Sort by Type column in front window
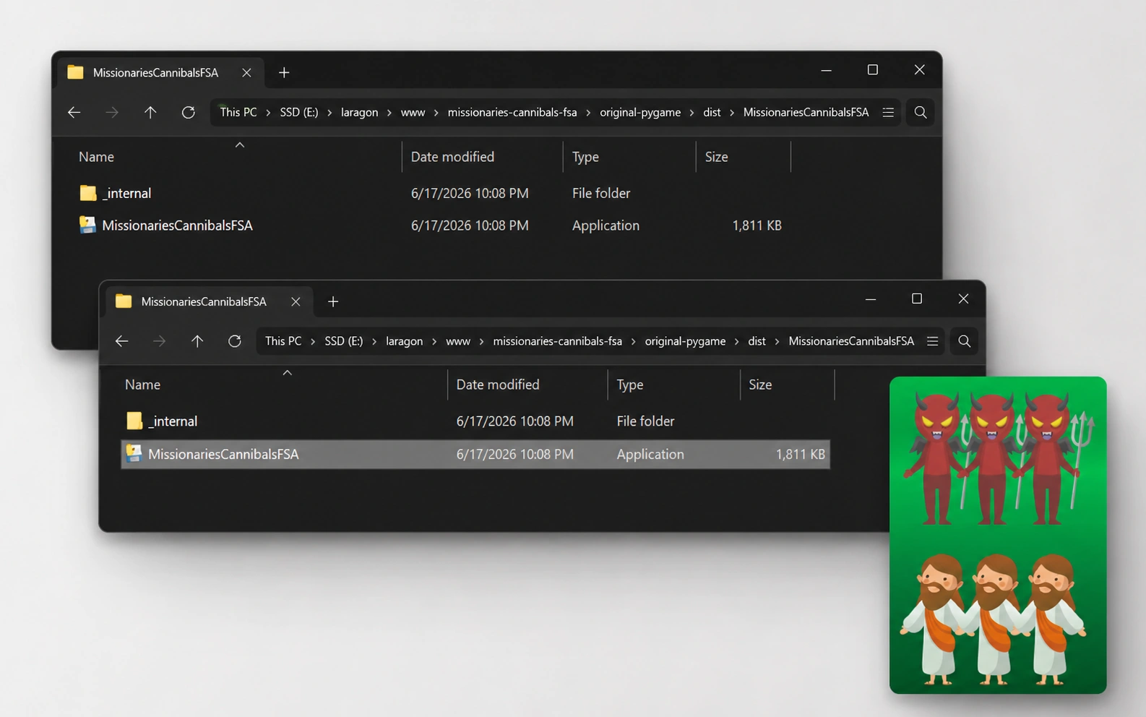Image resolution: width=1146 pixels, height=717 pixels. [629, 385]
